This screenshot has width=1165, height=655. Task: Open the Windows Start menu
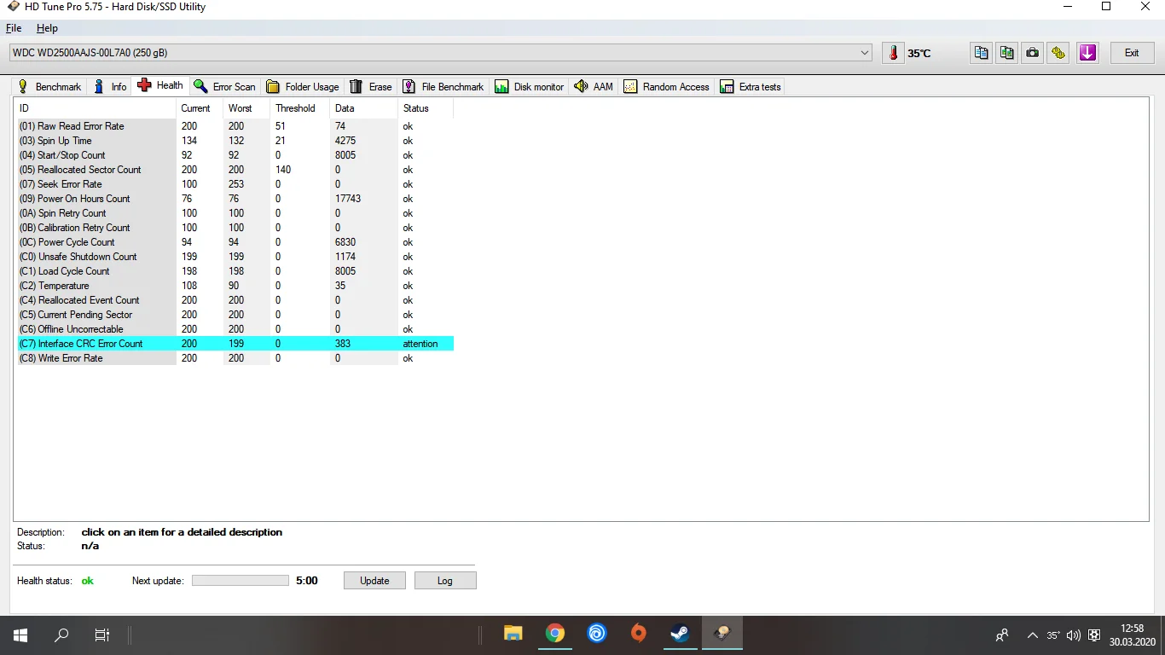pyautogui.click(x=20, y=635)
